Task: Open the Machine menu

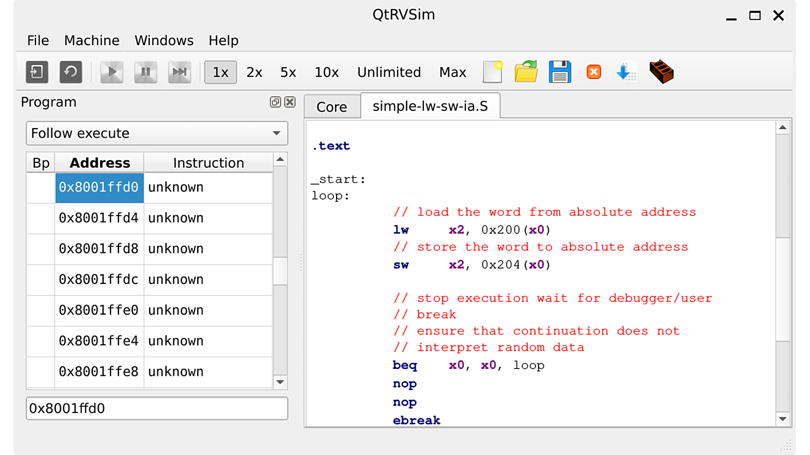Action: point(92,40)
